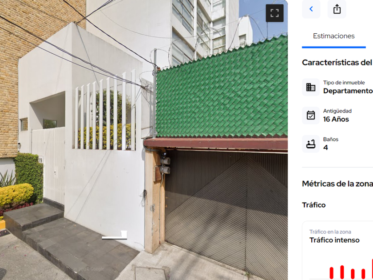Select the 16 Años age value

coord(336,119)
